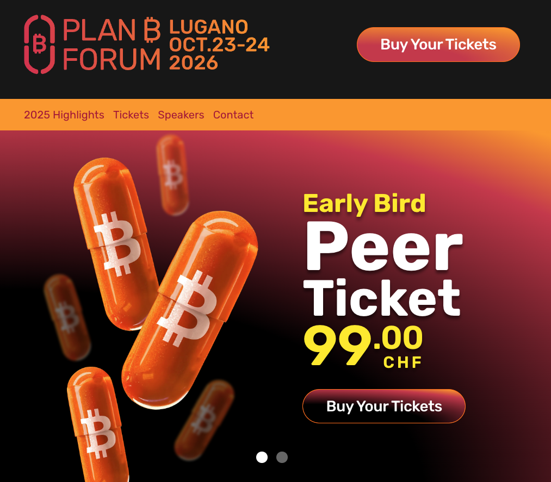Screen dimensions: 551x482
Task: Open the FORUM wordmark home link
Action: (112, 59)
